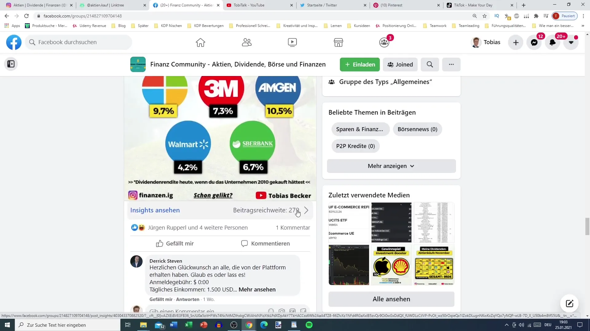
Task: Switch to the TikTok - Make Your Day tab
Action: [x=479, y=5]
